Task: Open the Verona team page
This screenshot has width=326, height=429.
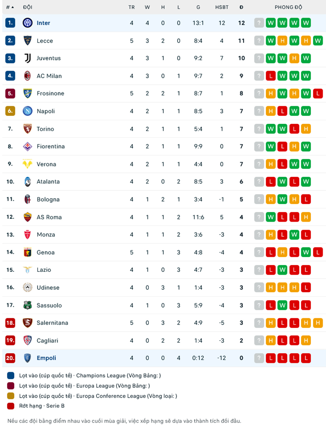Action: (47, 164)
